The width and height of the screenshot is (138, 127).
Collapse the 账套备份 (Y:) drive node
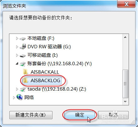17,64
